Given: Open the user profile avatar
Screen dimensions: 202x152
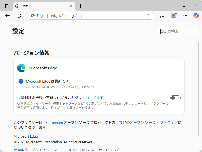Looking at the screenshot, I should [173, 16].
